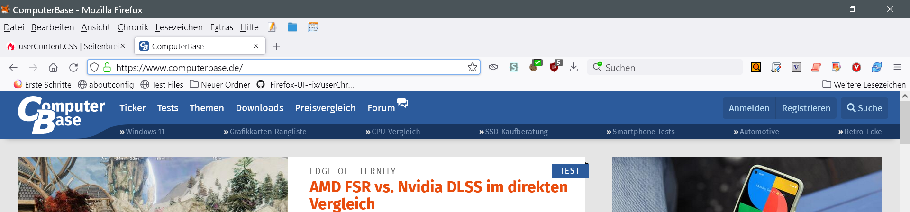The image size is (910, 212).
Task: Open the orange magnifier extension icon
Action: [x=756, y=67]
